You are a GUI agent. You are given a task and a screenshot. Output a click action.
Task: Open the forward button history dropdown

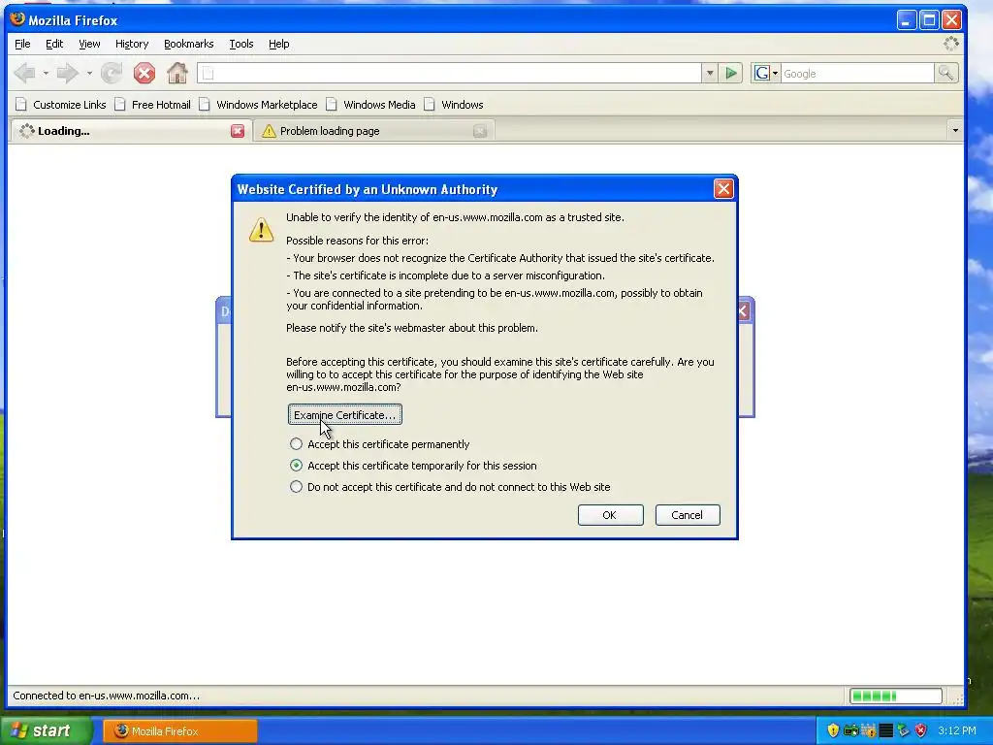(89, 74)
